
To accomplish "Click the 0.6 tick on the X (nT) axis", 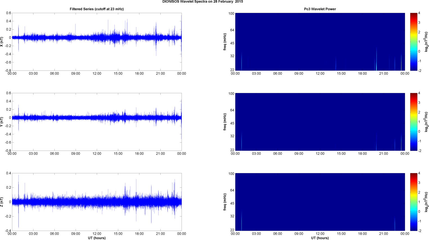I will coord(8,13).
